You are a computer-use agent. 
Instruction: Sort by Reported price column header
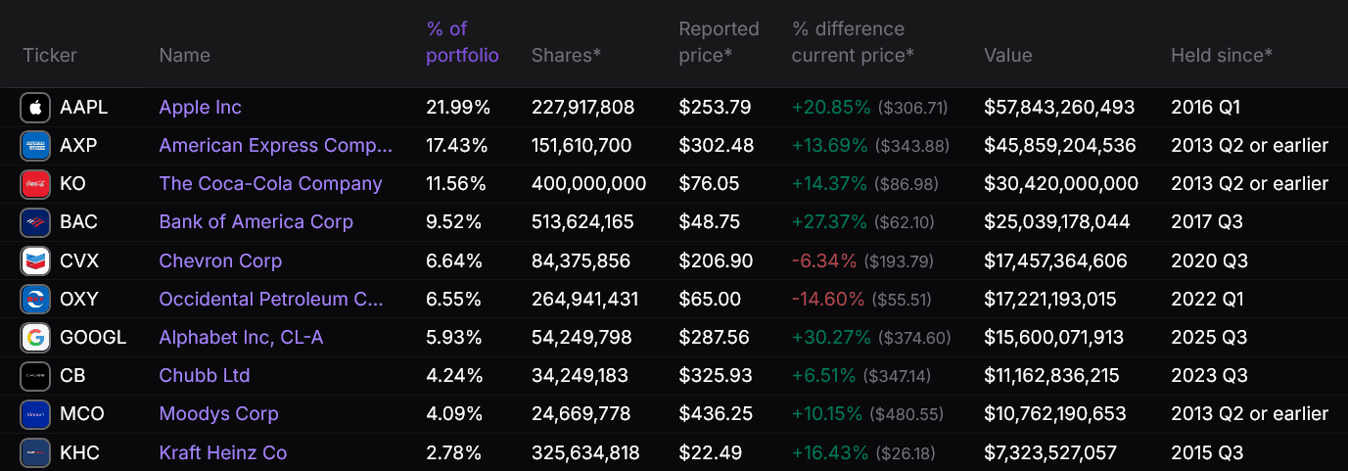(719, 42)
